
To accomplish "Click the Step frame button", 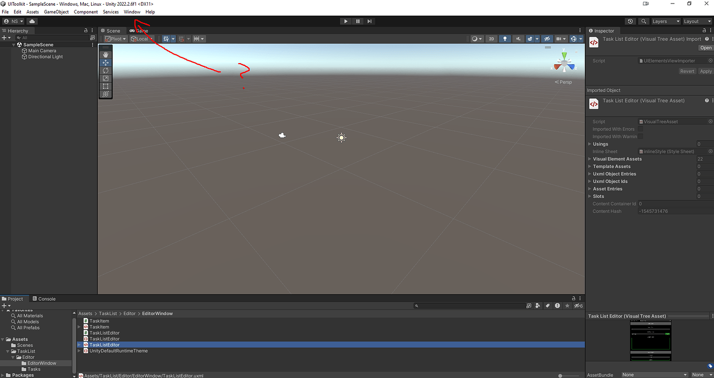I will point(369,21).
